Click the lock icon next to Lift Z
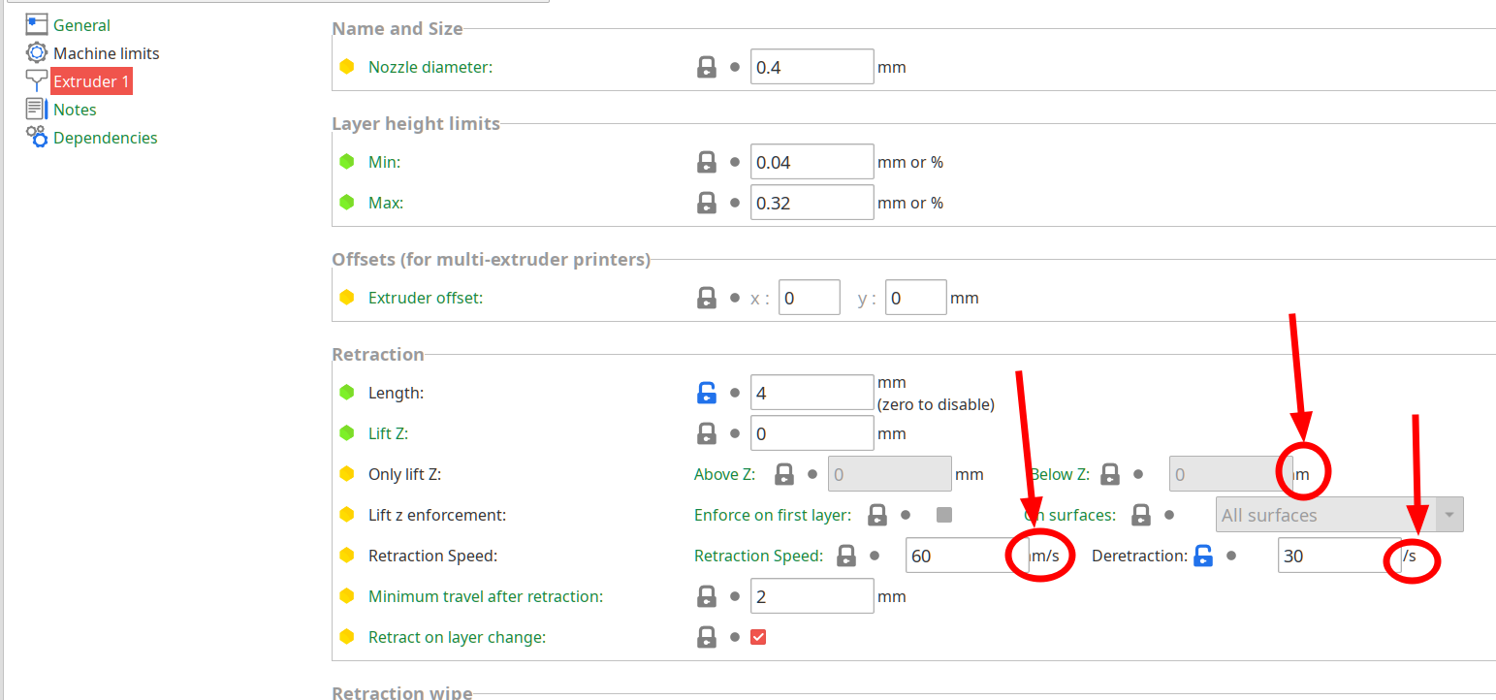 click(707, 433)
